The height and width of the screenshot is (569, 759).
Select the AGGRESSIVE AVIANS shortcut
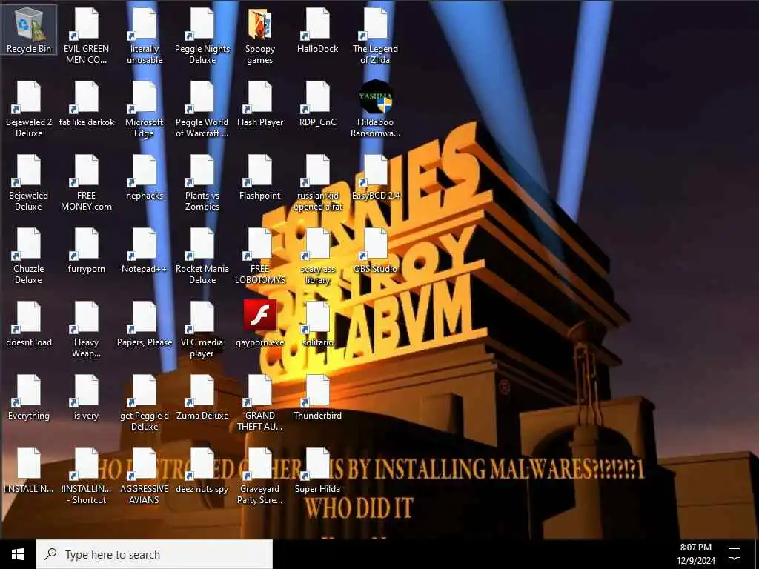(x=145, y=476)
